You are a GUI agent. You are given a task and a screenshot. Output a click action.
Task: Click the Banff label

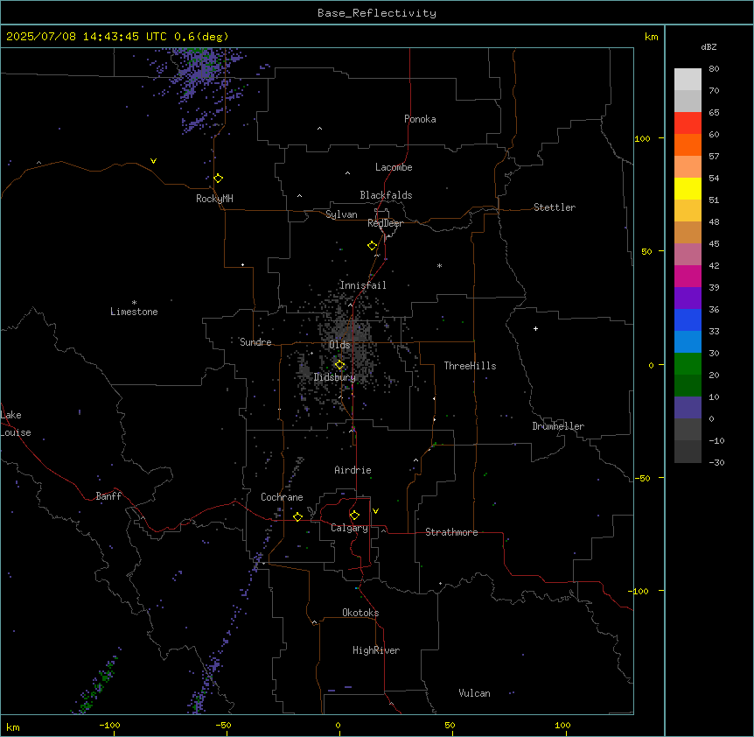tap(108, 496)
